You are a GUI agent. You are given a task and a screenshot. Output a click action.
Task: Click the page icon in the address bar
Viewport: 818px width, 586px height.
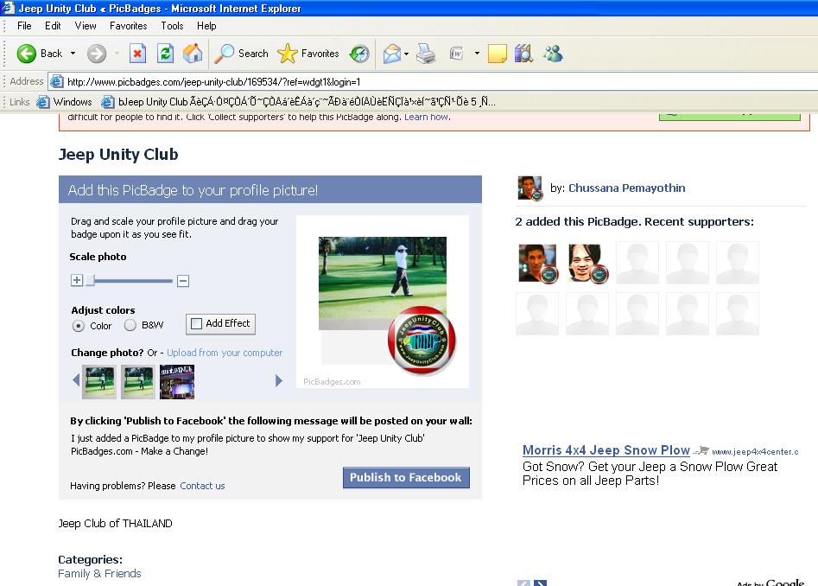click(x=56, y=81)
